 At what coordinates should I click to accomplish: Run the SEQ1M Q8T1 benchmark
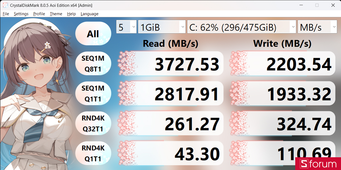point(93,63)
